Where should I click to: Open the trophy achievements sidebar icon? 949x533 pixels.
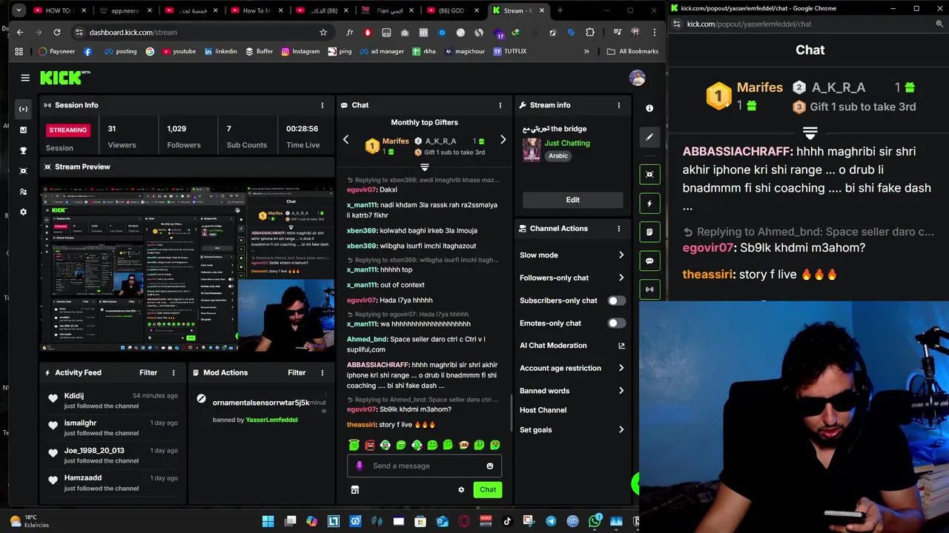pyautogui.click(x=23, y=150)
